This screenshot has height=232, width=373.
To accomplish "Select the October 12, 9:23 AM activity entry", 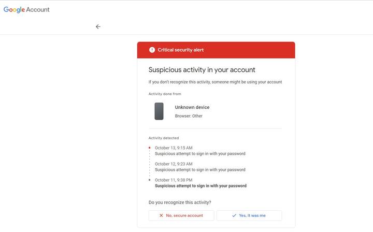I will pyautogui.click(x=200, y=167).
